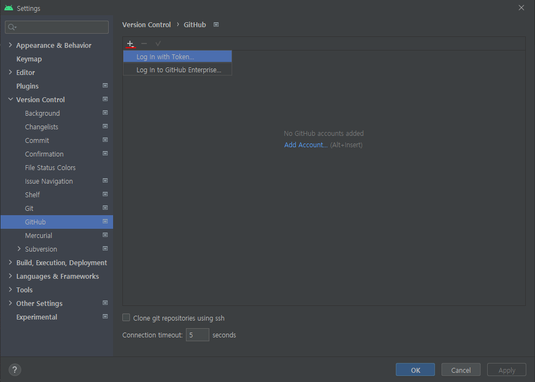Image resolution: width=535 pixels, height=382 pixels.
Task: Click the project icon next to Plugins
Action: coord(105,86)
